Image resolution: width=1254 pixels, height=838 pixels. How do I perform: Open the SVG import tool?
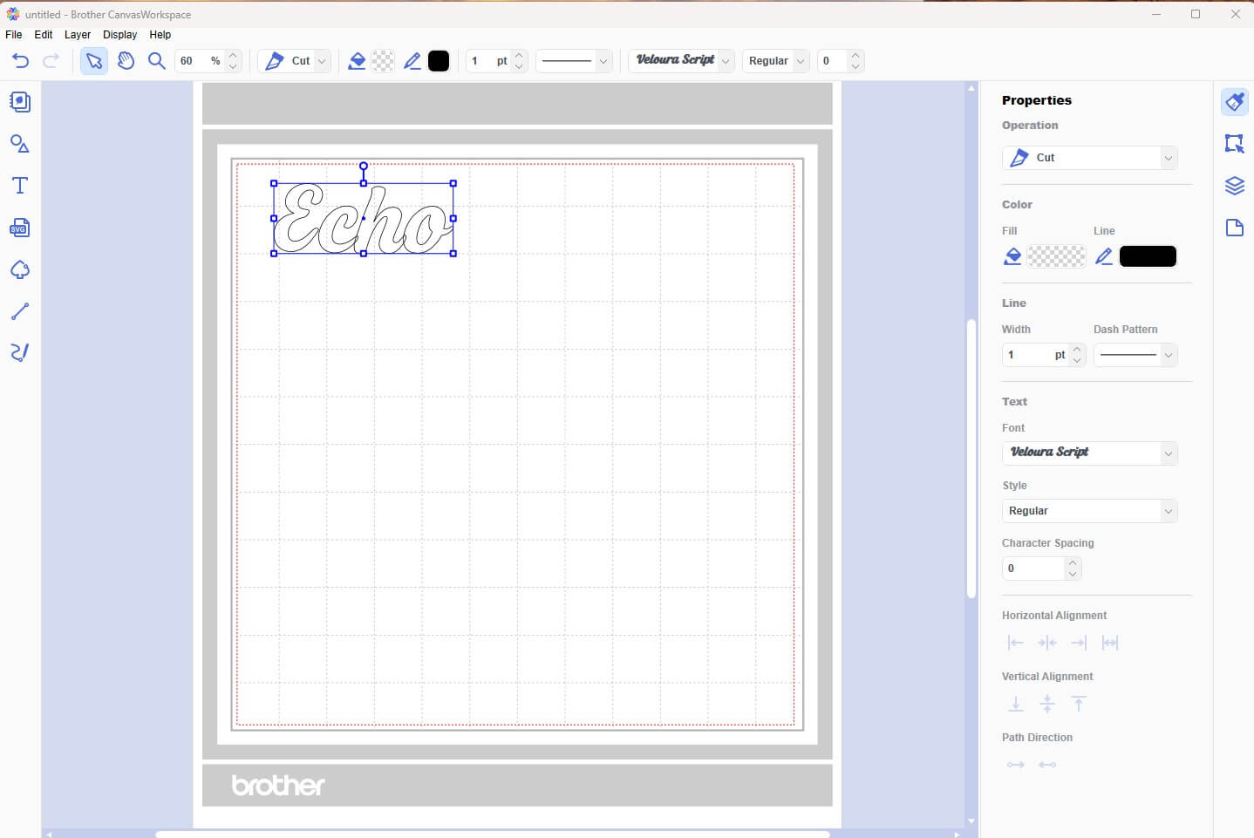point(19,228)
